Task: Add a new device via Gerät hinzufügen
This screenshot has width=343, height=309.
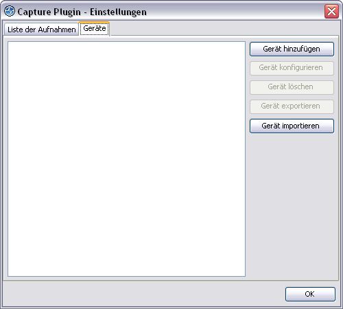Action: (x=292, y=49)
